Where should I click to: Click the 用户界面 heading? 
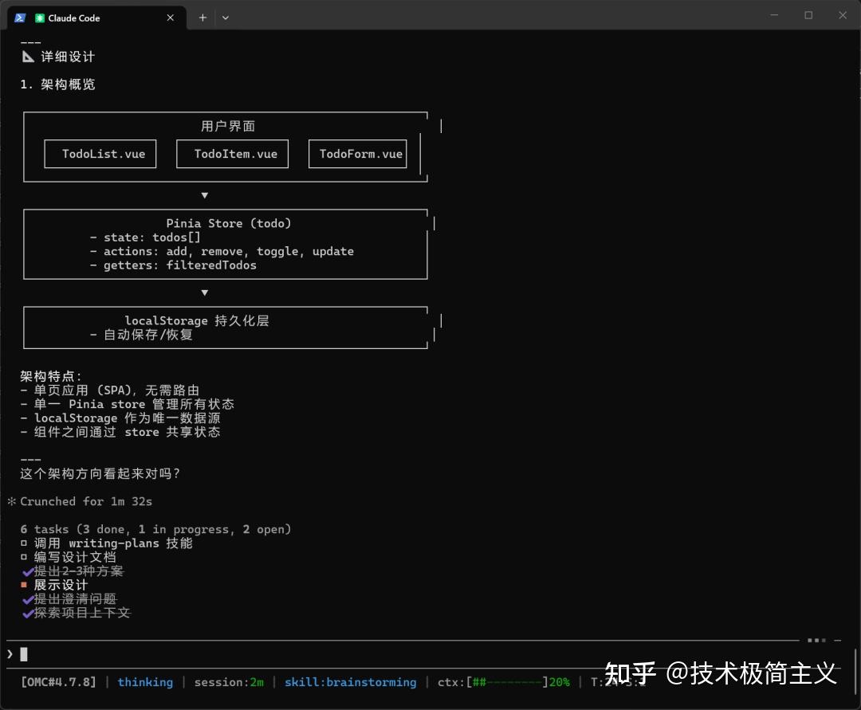[229, 126]
